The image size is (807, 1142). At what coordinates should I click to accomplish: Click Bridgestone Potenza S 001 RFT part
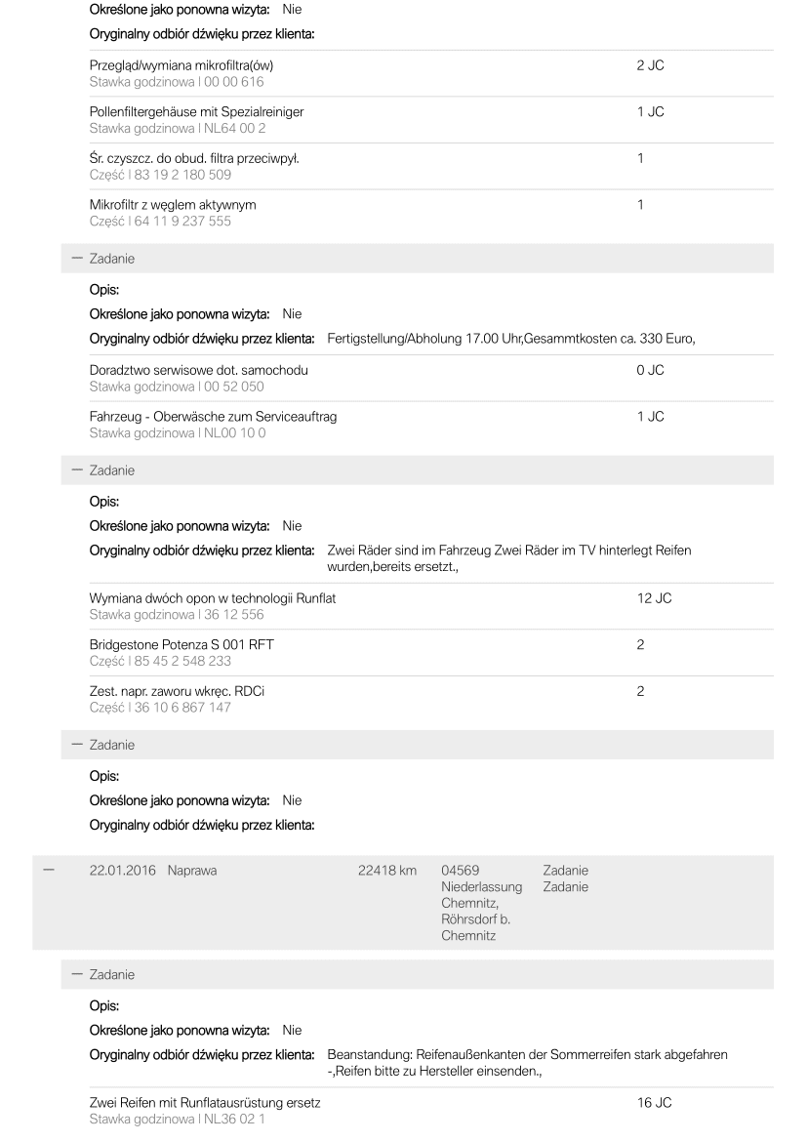[182, 644]
